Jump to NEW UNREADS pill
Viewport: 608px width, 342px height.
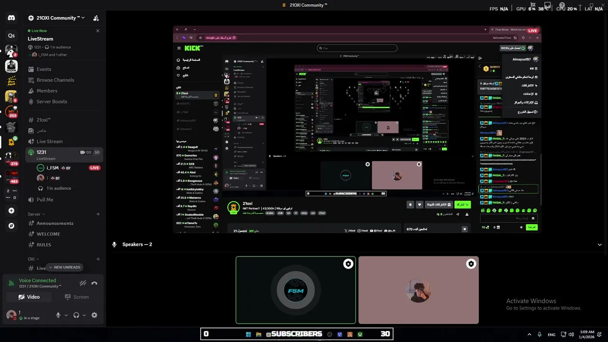[x=65, y=267]
